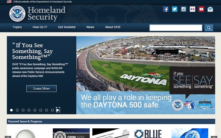Click the "If You See Something, Say Something" headline
Viewport: 221px width, 138px height.
click(x=32, y=51)
